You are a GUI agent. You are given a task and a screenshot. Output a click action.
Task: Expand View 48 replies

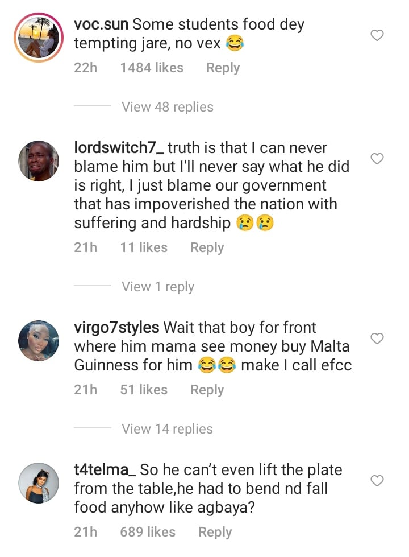(x=167, y=107)
